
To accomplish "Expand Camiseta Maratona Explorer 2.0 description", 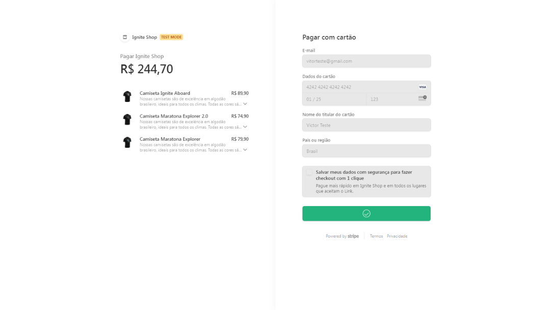I will [x=245, y=127].
